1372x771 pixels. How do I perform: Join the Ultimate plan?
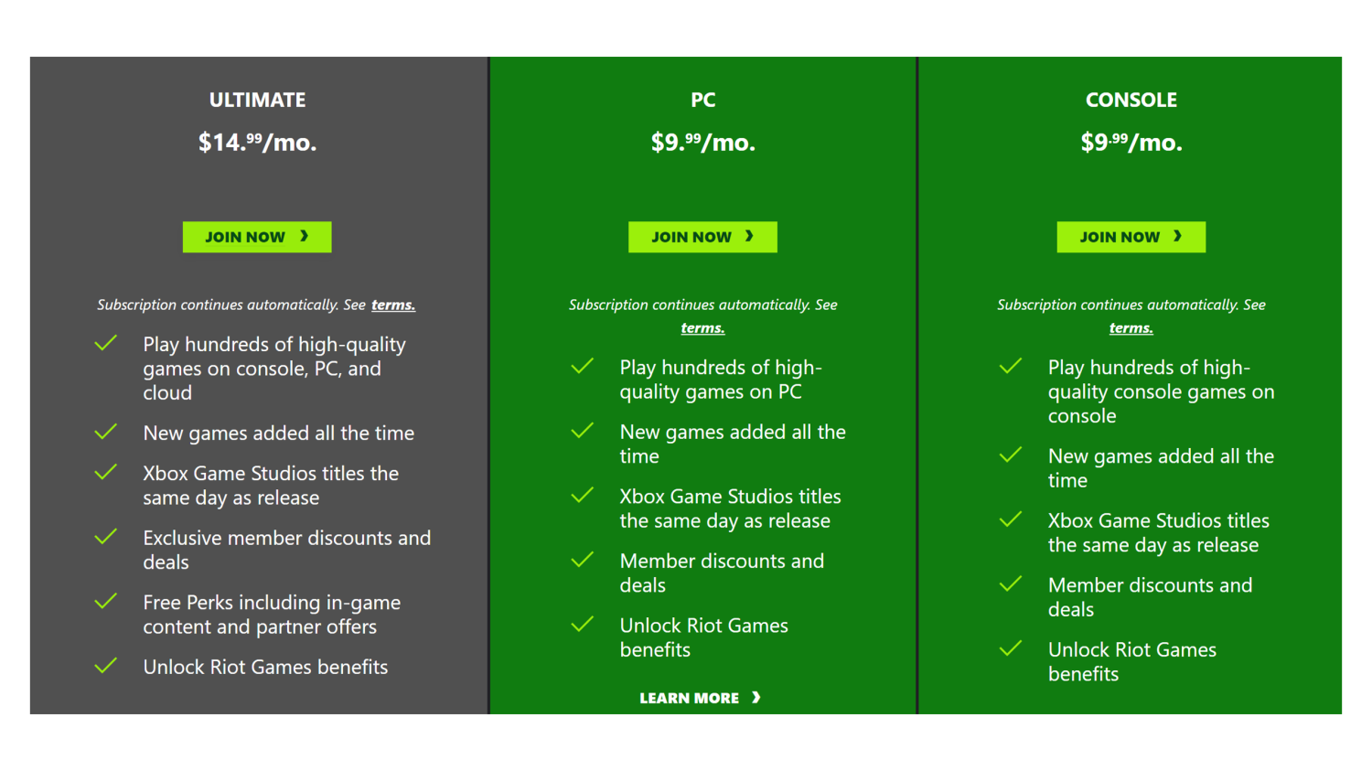pos(257,237)
